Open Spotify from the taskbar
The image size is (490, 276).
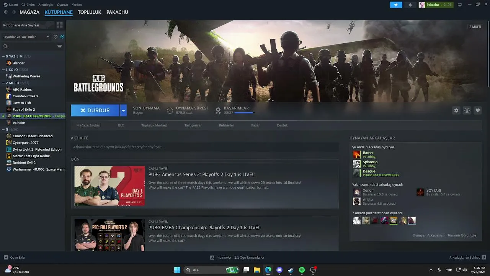pyautogui.click(x=302, y=270)
